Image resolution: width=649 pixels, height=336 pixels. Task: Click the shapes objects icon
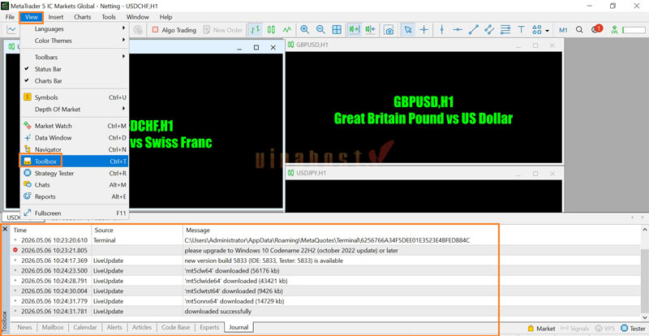tap(537, 29)
